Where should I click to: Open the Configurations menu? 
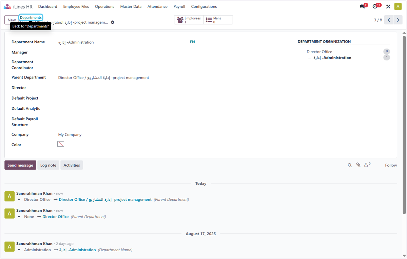(204, 6)
